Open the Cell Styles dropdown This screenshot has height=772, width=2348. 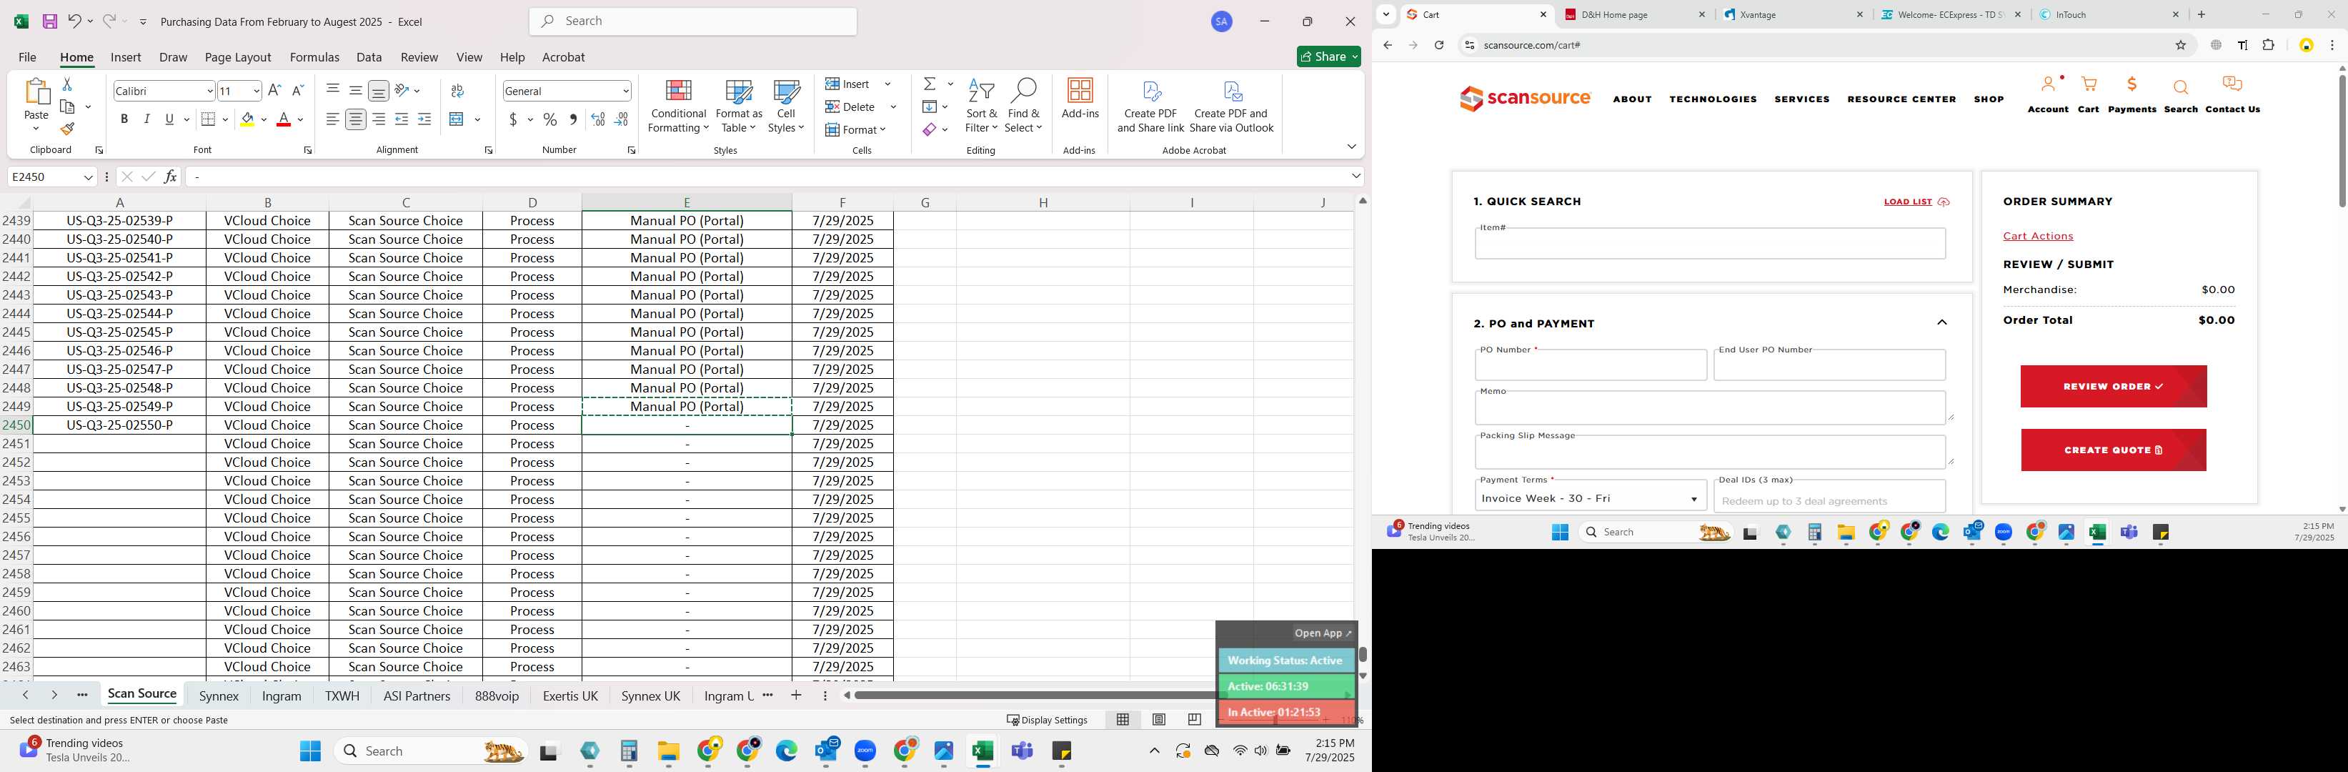[x=786, y=106]
